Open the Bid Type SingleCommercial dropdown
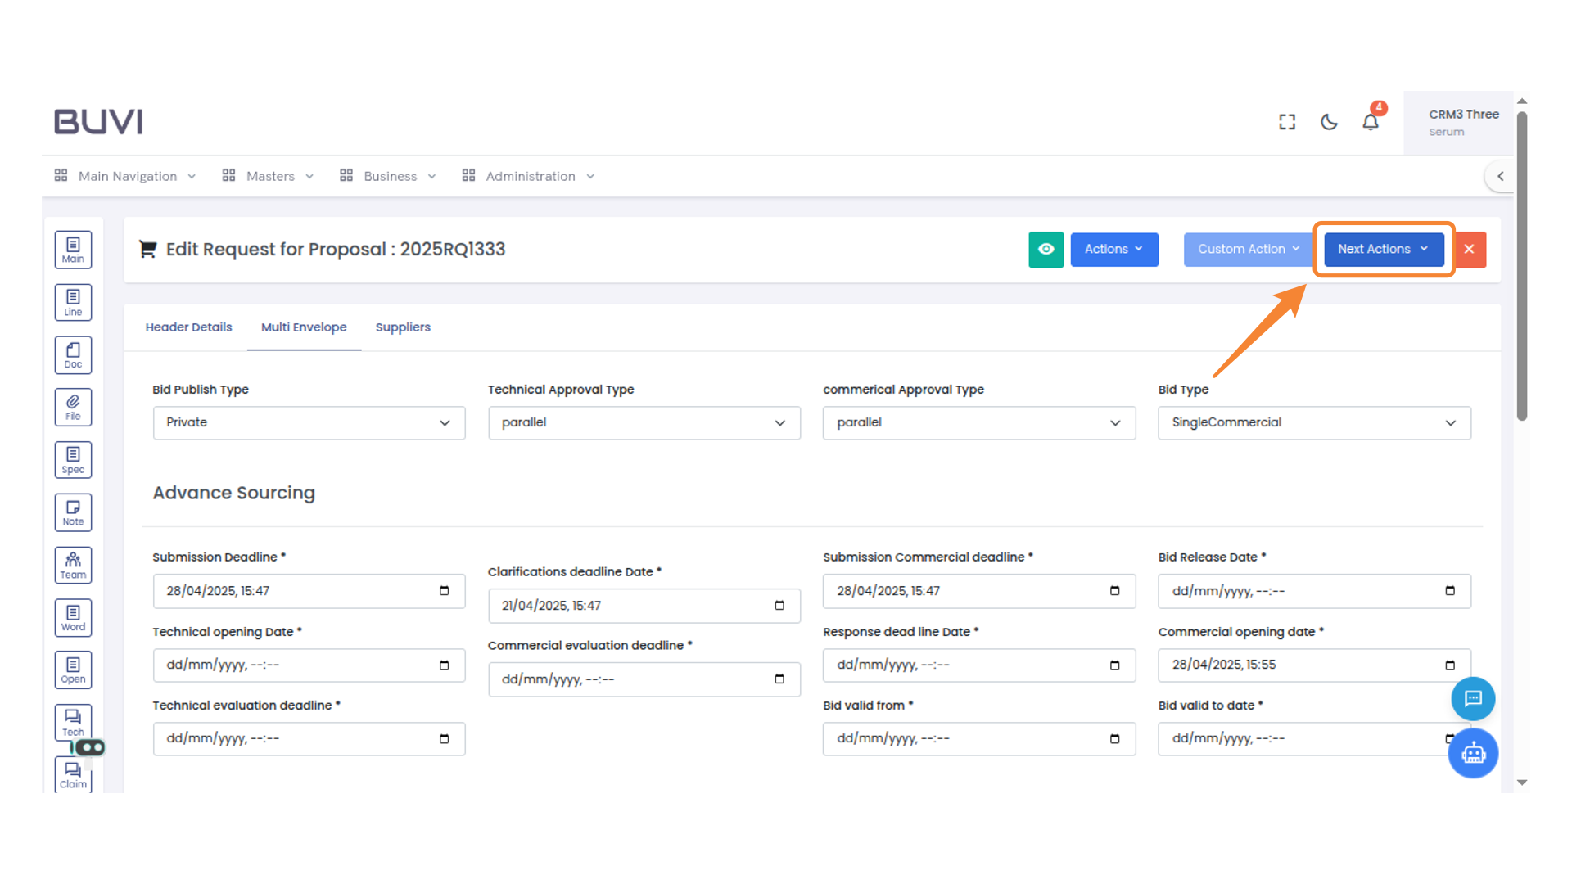The width and height of the screenshot is (1572, 884). tap(1313, 423)
